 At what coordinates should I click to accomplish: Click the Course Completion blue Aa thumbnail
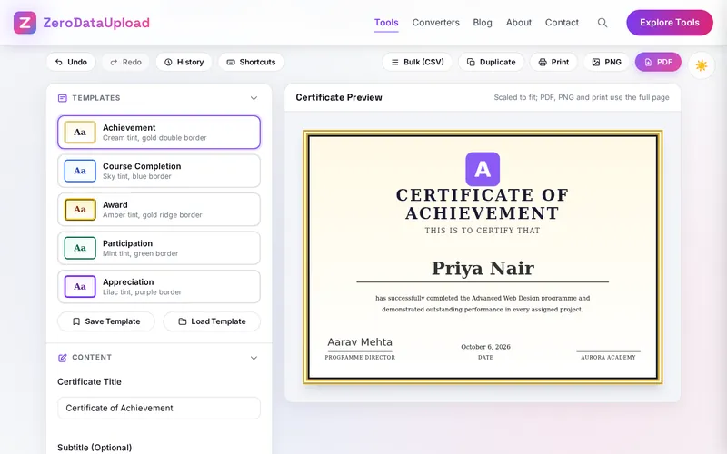point(80,171)
